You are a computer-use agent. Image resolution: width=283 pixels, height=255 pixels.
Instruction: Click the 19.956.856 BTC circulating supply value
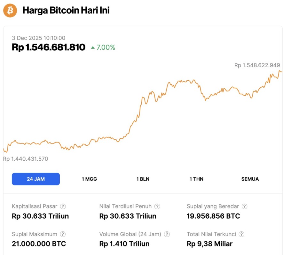click(x=213, y=216)
